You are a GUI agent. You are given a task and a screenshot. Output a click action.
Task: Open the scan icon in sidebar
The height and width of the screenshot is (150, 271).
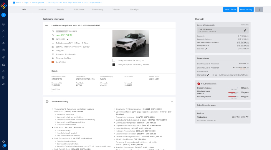(x=4, y=31)
